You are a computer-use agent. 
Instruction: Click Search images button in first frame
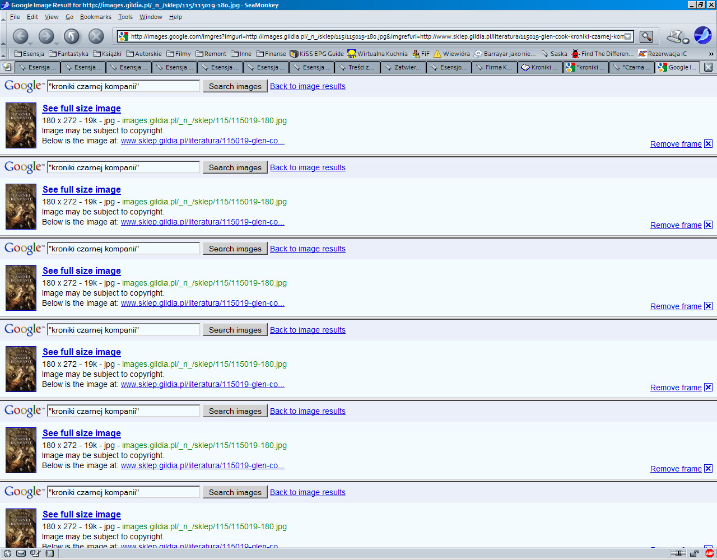point(235,86)
